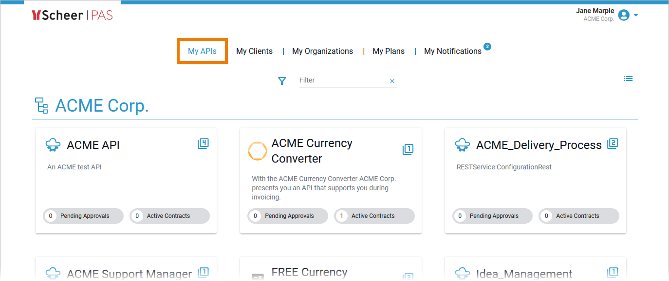
Task: Expand the user profile dropdown arrow
Action: 636,16
